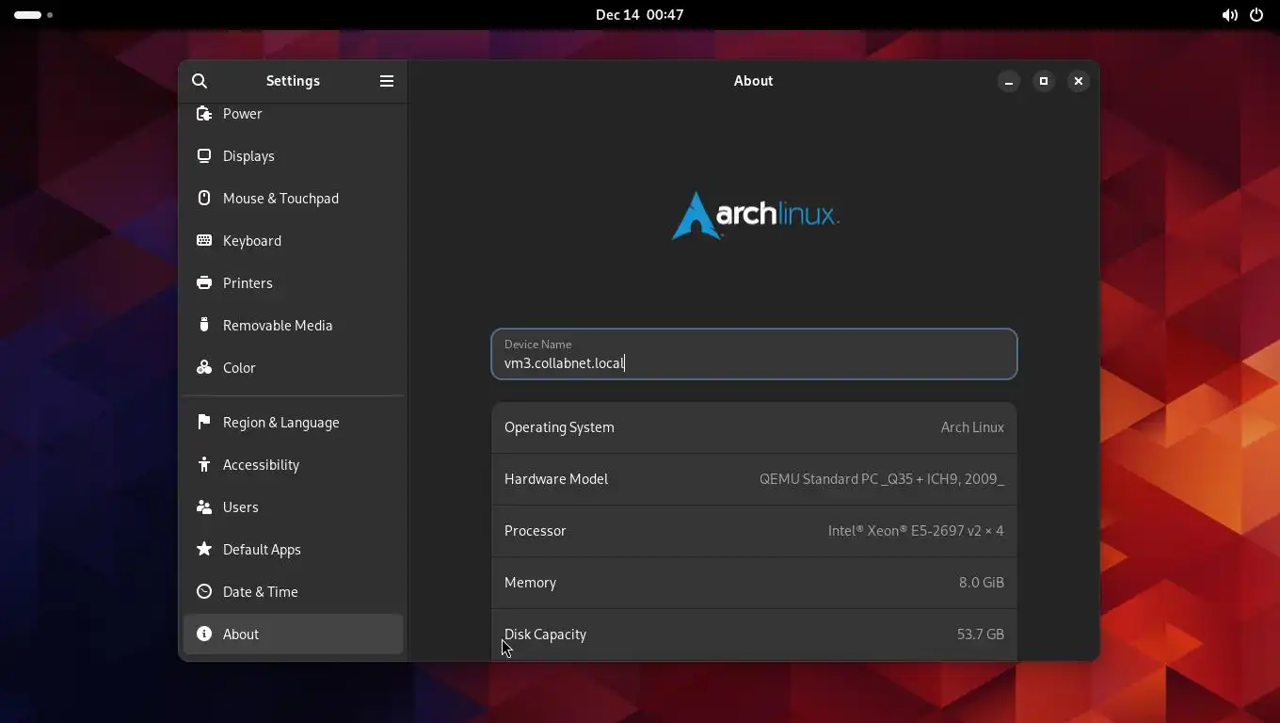Click the Region & Language flag icon

point(204,423)
